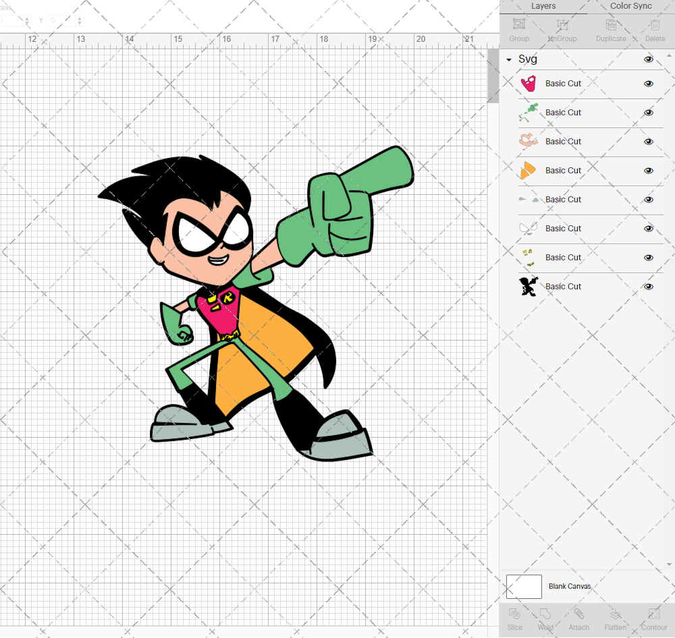Screen dimensions: 675x638
Task: Click the UnGroup icon
Action: point(562,24)
